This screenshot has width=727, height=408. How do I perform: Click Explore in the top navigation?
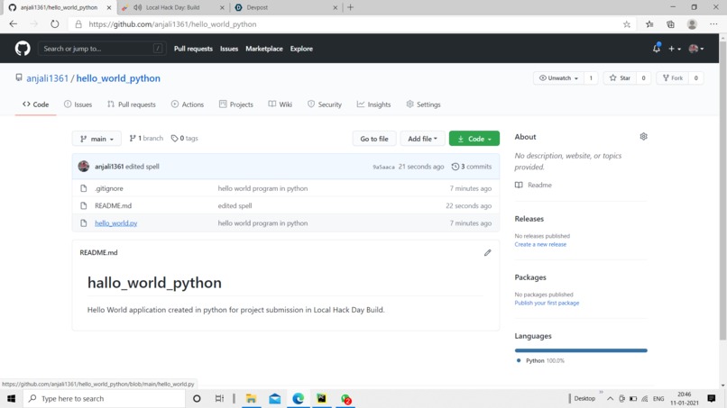coord(301,49)
